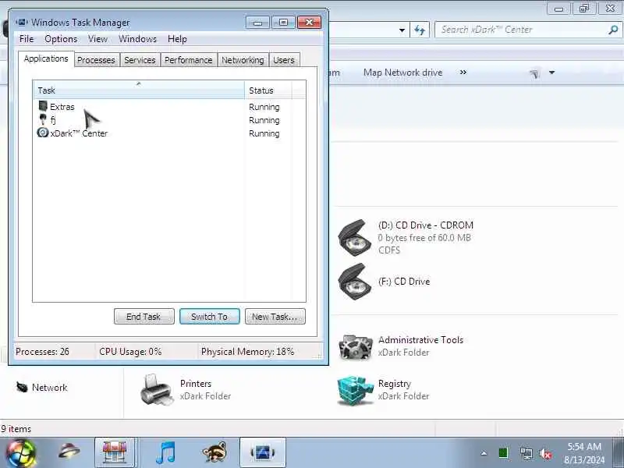624x468 pixels.
Task: Open the Options menu
Action: (x=61, y=39)
